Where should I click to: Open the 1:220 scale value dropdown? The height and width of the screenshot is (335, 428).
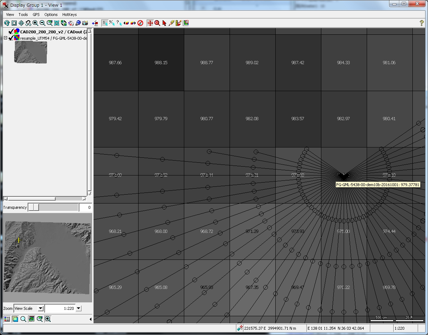tap(79, 308)
